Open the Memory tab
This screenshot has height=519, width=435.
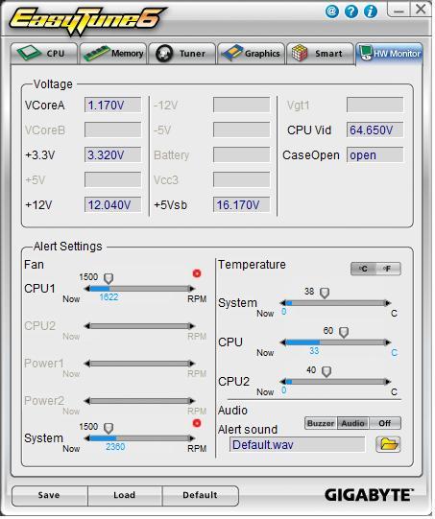point(112,54)
